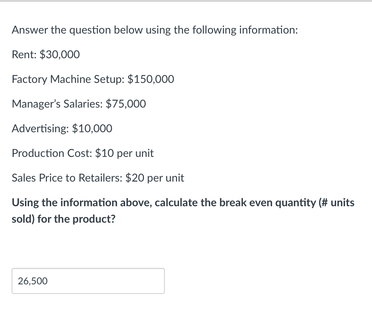Click the Production Cost: $10 per unit line
The image size is (372, 309).
pos(82,153)
